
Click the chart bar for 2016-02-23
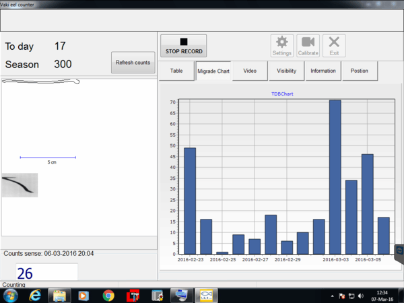click(x=190, y=201)
